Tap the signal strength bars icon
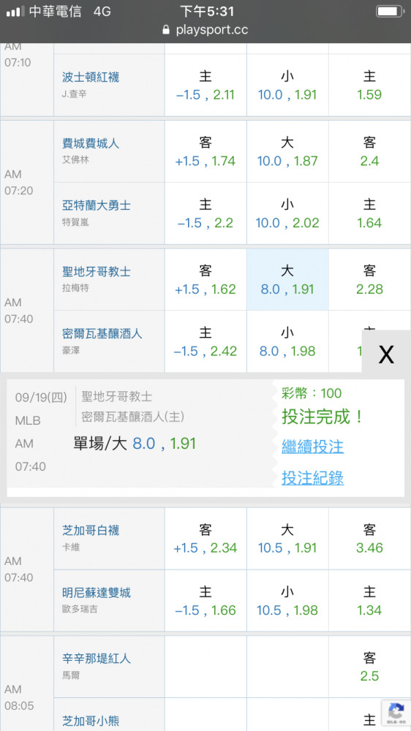This screenshot has height=731, width=411. pyautogui.click(x=15, y=12)
